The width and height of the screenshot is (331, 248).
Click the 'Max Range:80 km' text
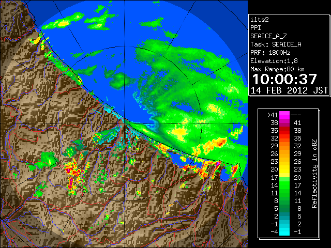(277, 69)
